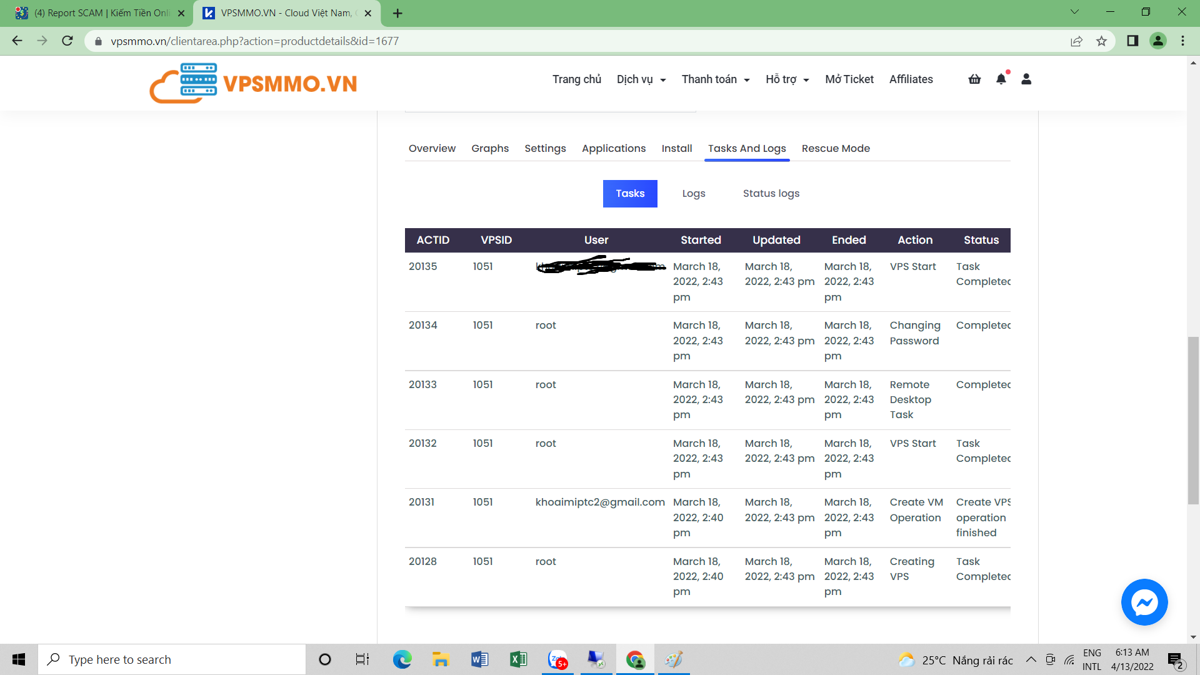The height and width of the screenshot is (675, 1200).
Task: Reload the page with the refresh icon
Action: pos(67,41)
